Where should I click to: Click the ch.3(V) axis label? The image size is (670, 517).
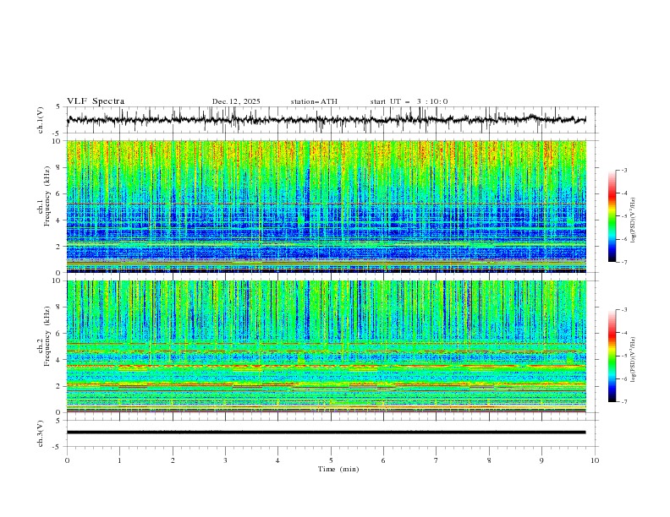pos(41,433)
